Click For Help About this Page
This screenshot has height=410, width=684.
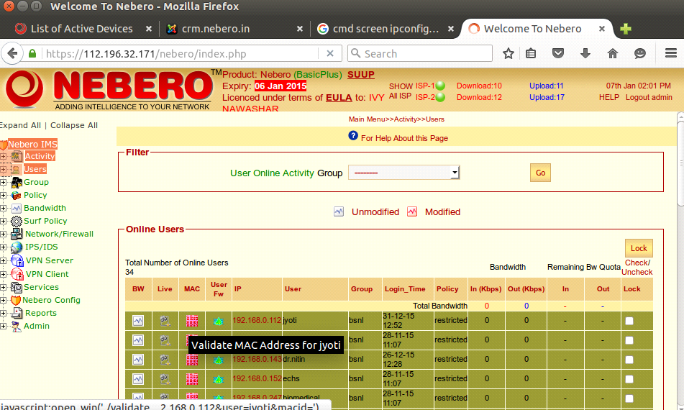click(x=404, y=138)
